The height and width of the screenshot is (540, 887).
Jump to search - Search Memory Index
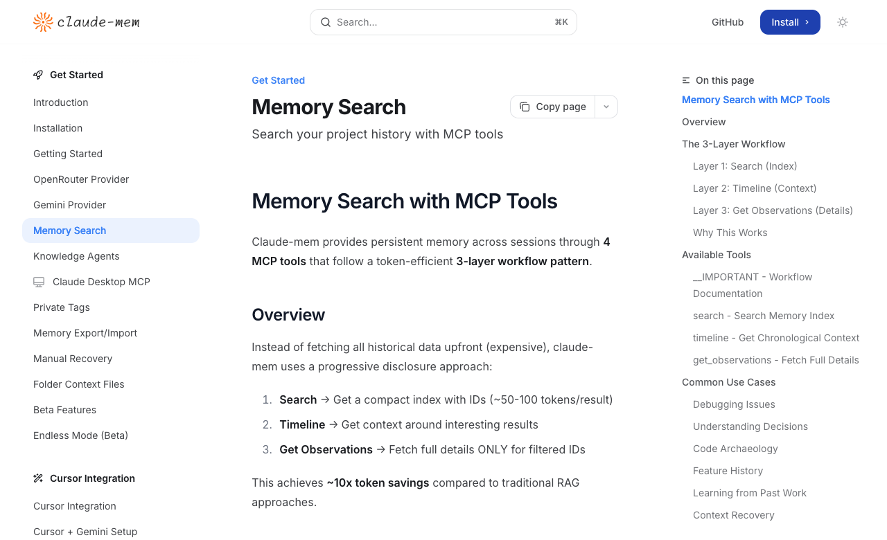pyautogui.click(x=764, y=316)
